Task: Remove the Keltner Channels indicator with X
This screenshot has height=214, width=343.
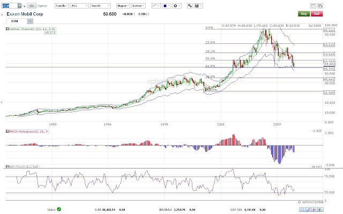Action: pyautogui.click(x=7, y=29)
